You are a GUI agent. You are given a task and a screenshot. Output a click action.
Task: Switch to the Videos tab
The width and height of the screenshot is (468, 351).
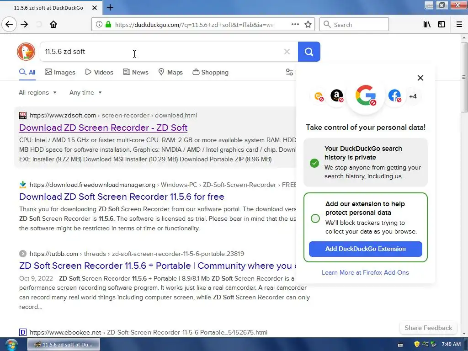tap(99, 72)
